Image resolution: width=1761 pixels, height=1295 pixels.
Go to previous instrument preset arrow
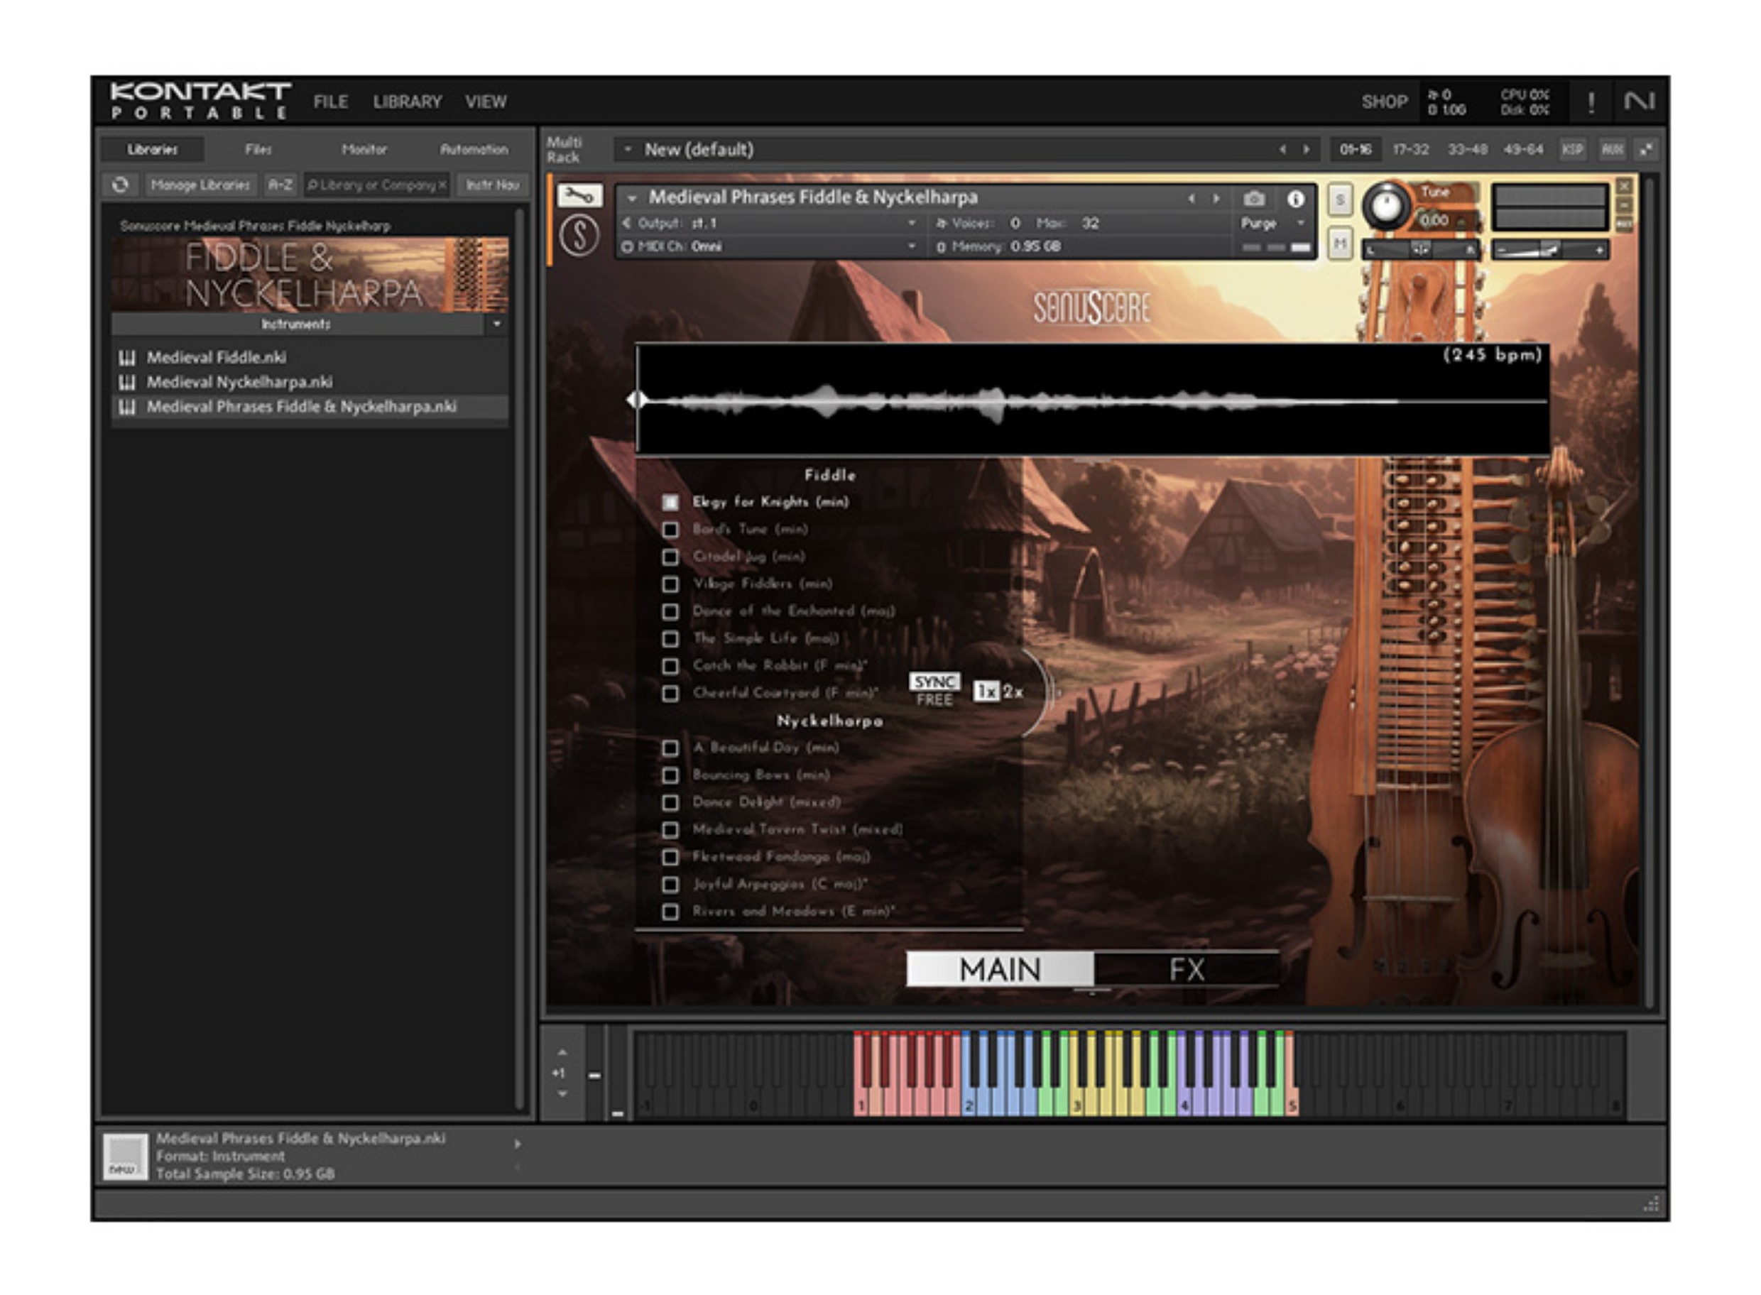[1192, 198]
